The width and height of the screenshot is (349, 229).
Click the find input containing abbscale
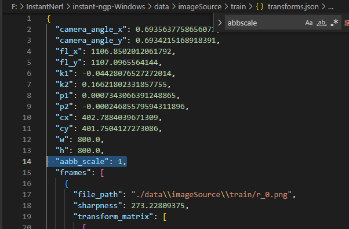point(264,23)
